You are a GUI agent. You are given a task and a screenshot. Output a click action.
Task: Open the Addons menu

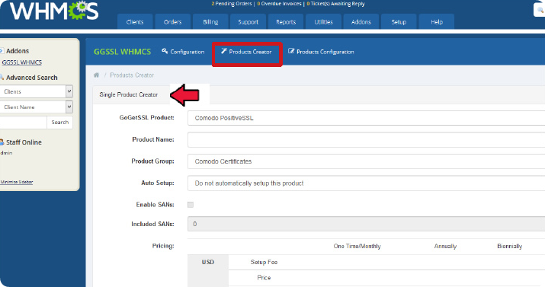point(361,22)
